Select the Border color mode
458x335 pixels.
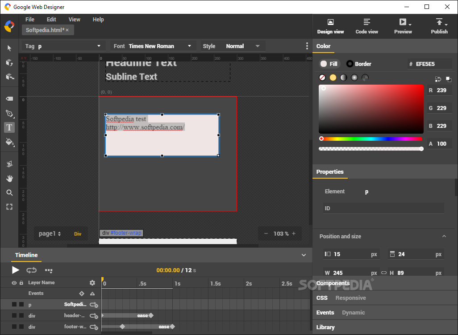tap(359, 64)
